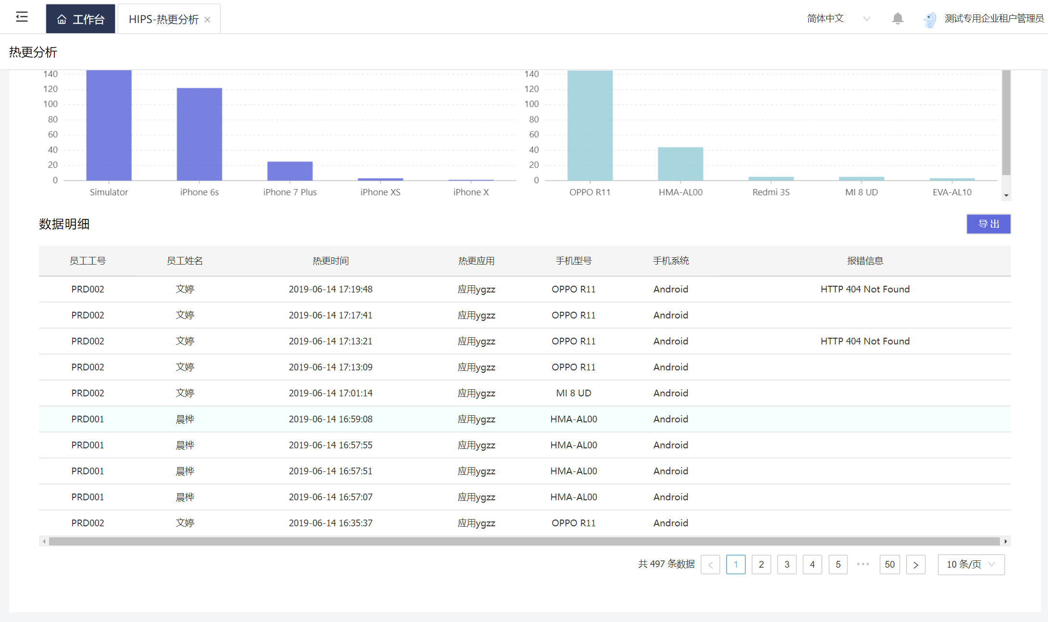
Task: Open page 3 of the data table
Action: pyautogui.click(x=787, y=565)
